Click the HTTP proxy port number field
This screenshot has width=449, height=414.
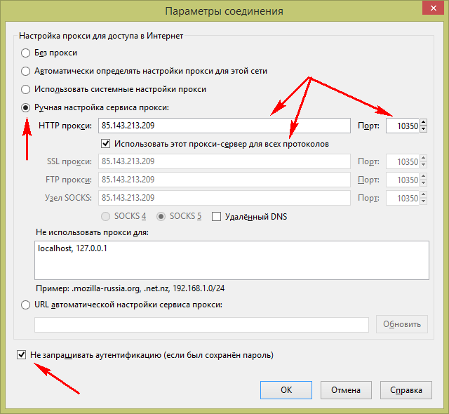point(402,126)
